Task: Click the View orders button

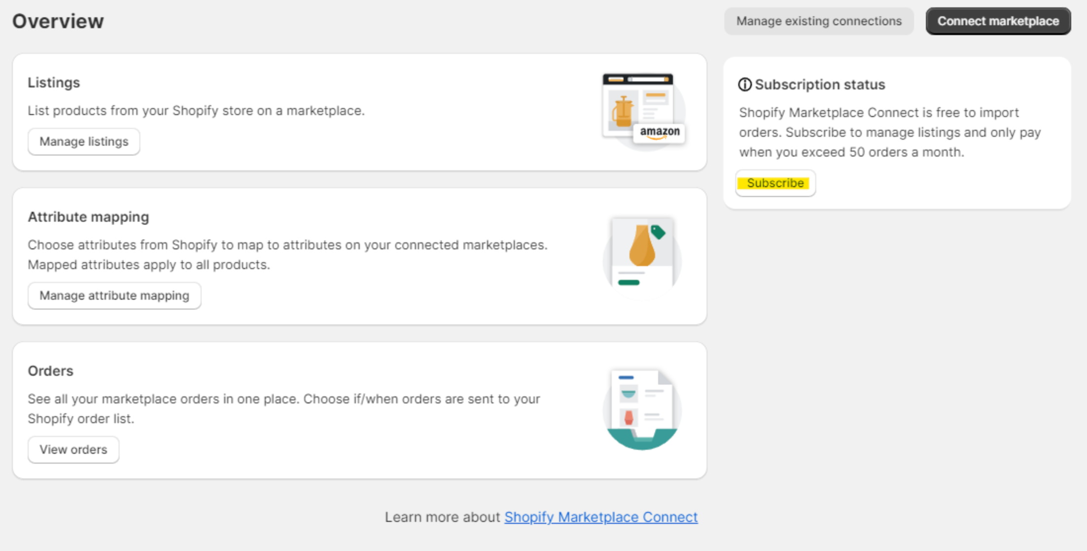Action: coord(74,450)
